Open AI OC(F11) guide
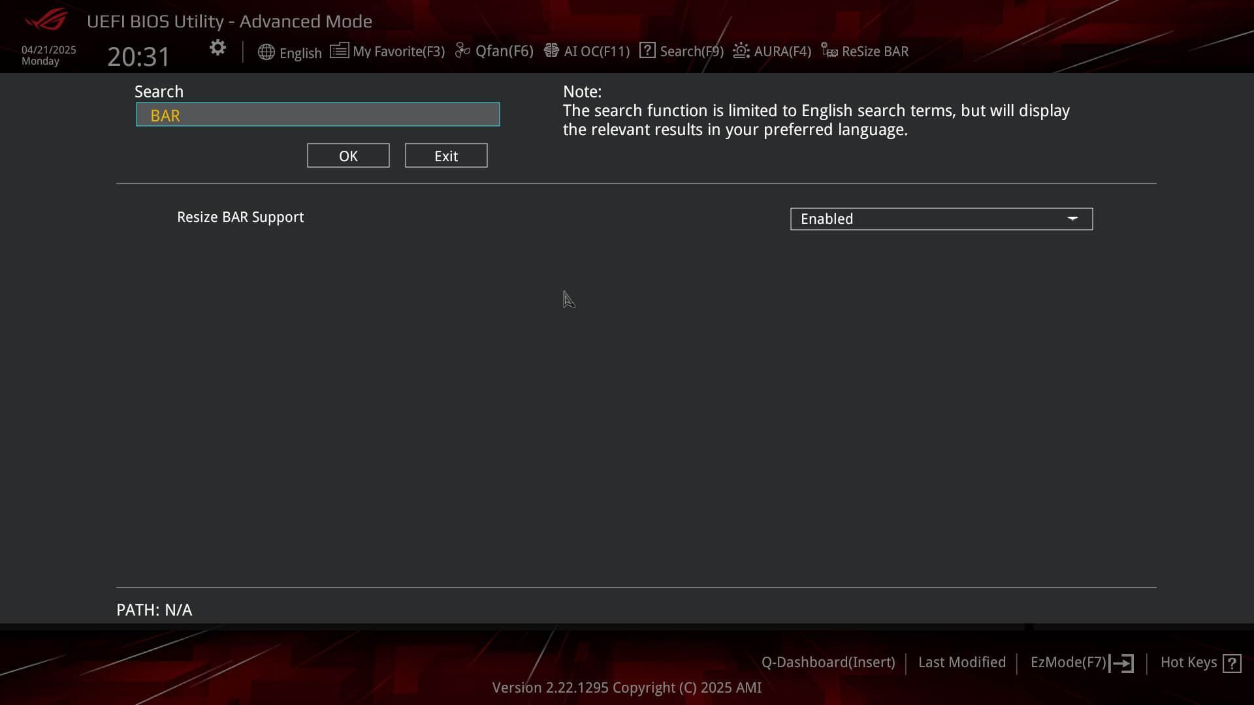 coord(597,52)
